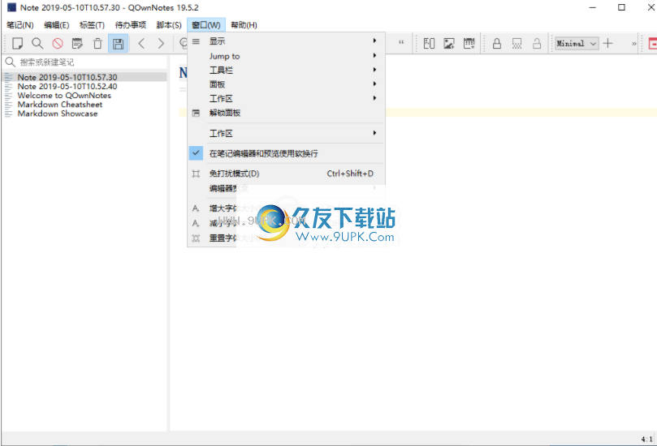Expand the 工具栏 submenu
Viewport: 657px width, 446px height.
[286, 71]
